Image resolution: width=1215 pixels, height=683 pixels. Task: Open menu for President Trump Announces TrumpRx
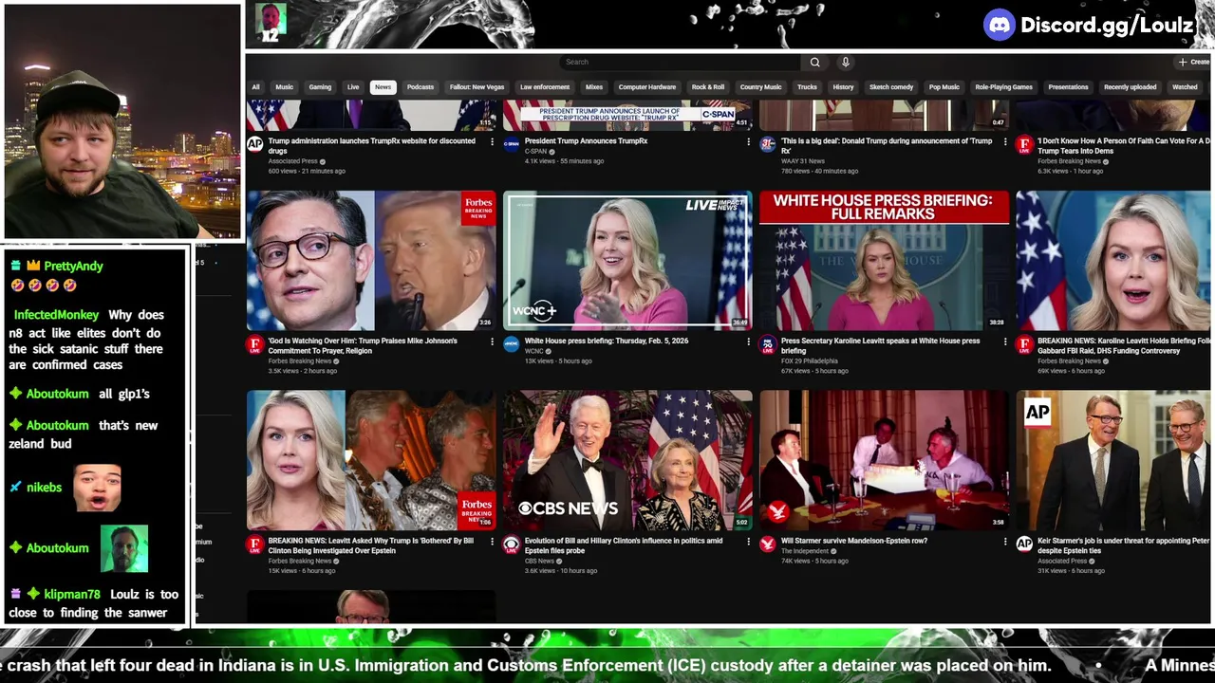point(748,141)
